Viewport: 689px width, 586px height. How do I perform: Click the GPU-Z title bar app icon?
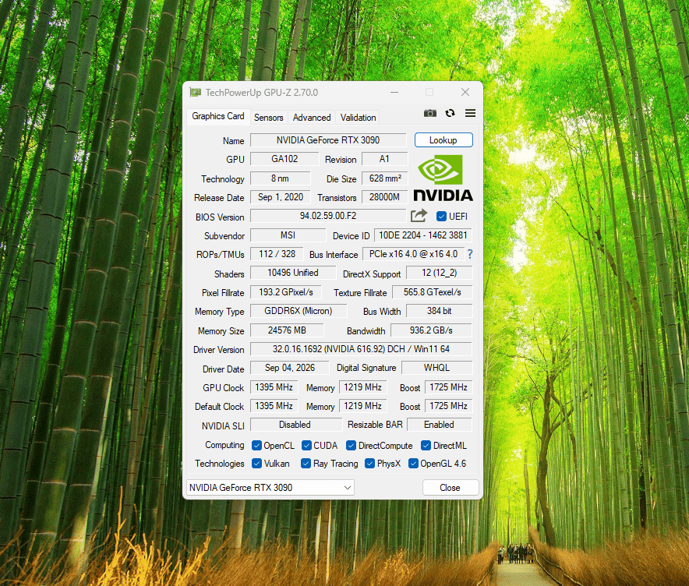pos(195,93)
